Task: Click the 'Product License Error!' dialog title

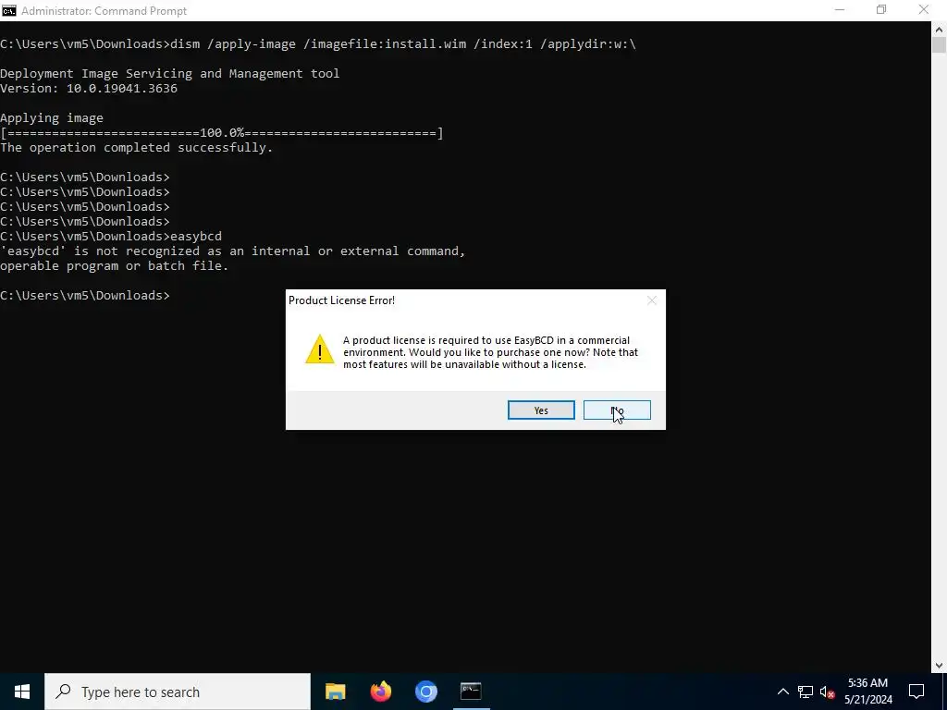Action: click(342, 300)
